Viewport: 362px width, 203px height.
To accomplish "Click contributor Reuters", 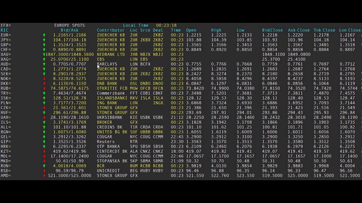I will tap(106, 142).
